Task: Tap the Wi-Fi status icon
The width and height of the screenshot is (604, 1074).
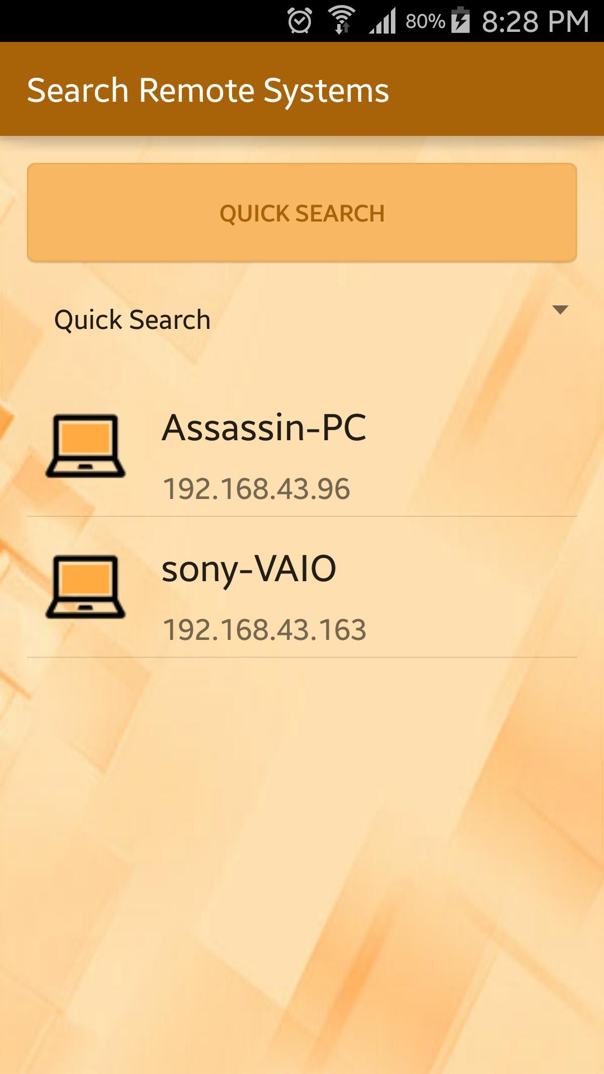Action: (341, 20)
